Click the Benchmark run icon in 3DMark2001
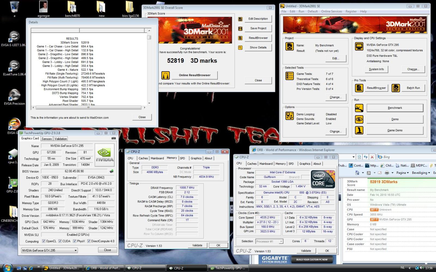The width and height of the screenshot is (436, 272). coord(359,108)
